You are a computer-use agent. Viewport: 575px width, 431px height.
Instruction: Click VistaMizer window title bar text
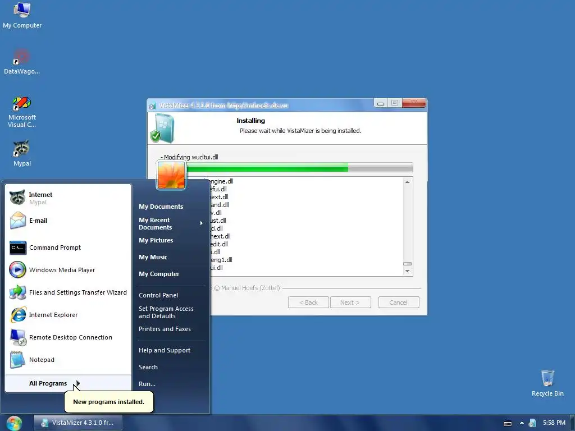(x=223, y=106)
